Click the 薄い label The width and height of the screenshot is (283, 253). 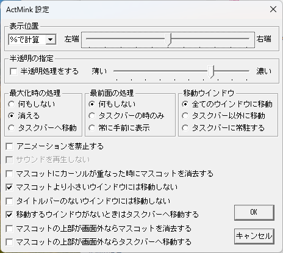(x=99, y=71)
